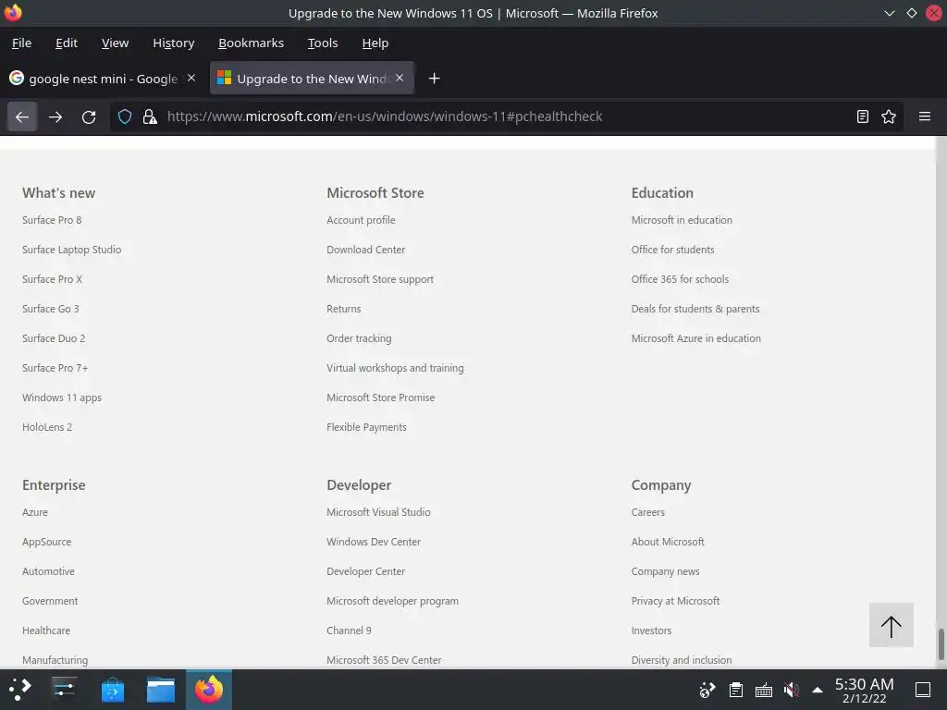The width and height of the screenshot is (947, 710).
Task: Jump to top with up-arrow button
Action: 891,625
